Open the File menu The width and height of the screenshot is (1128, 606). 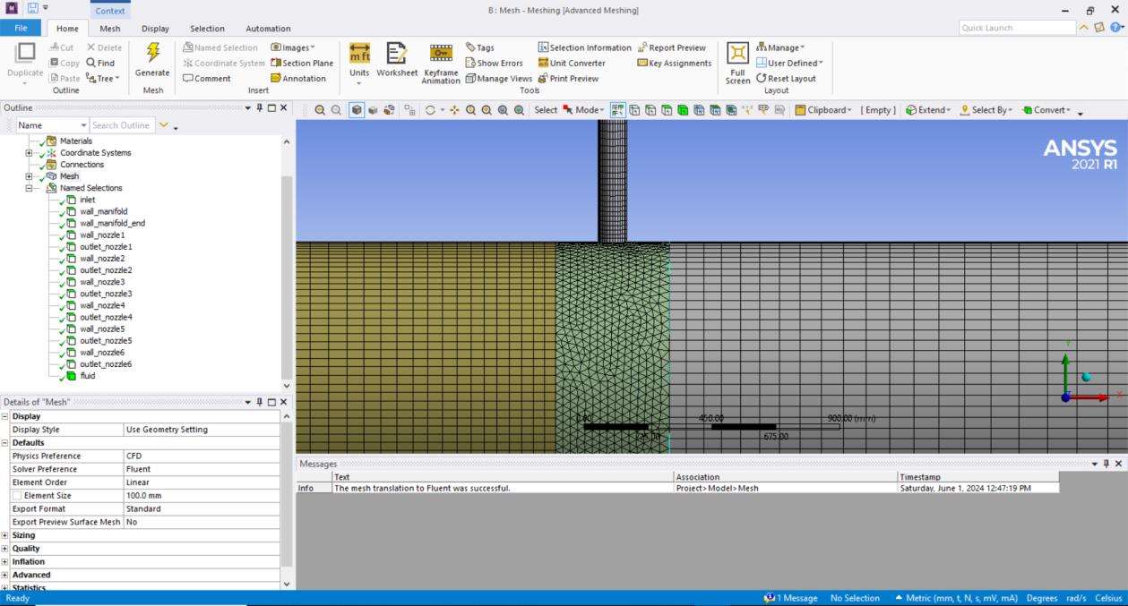pos(21,29)
